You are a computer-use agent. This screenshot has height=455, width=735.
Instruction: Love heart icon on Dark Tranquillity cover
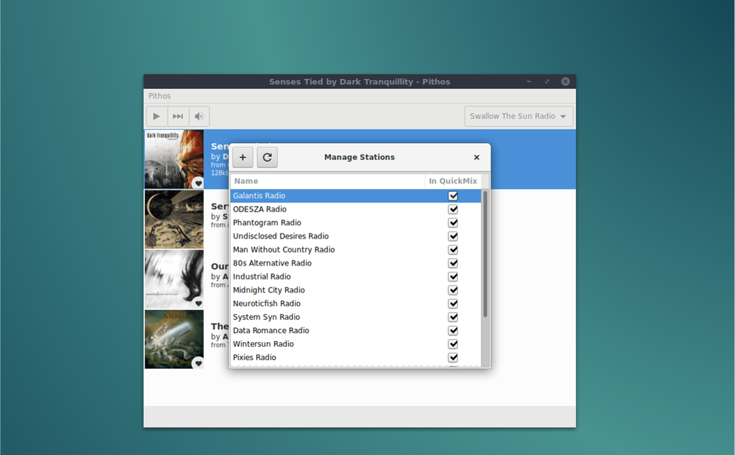(198, 183)
